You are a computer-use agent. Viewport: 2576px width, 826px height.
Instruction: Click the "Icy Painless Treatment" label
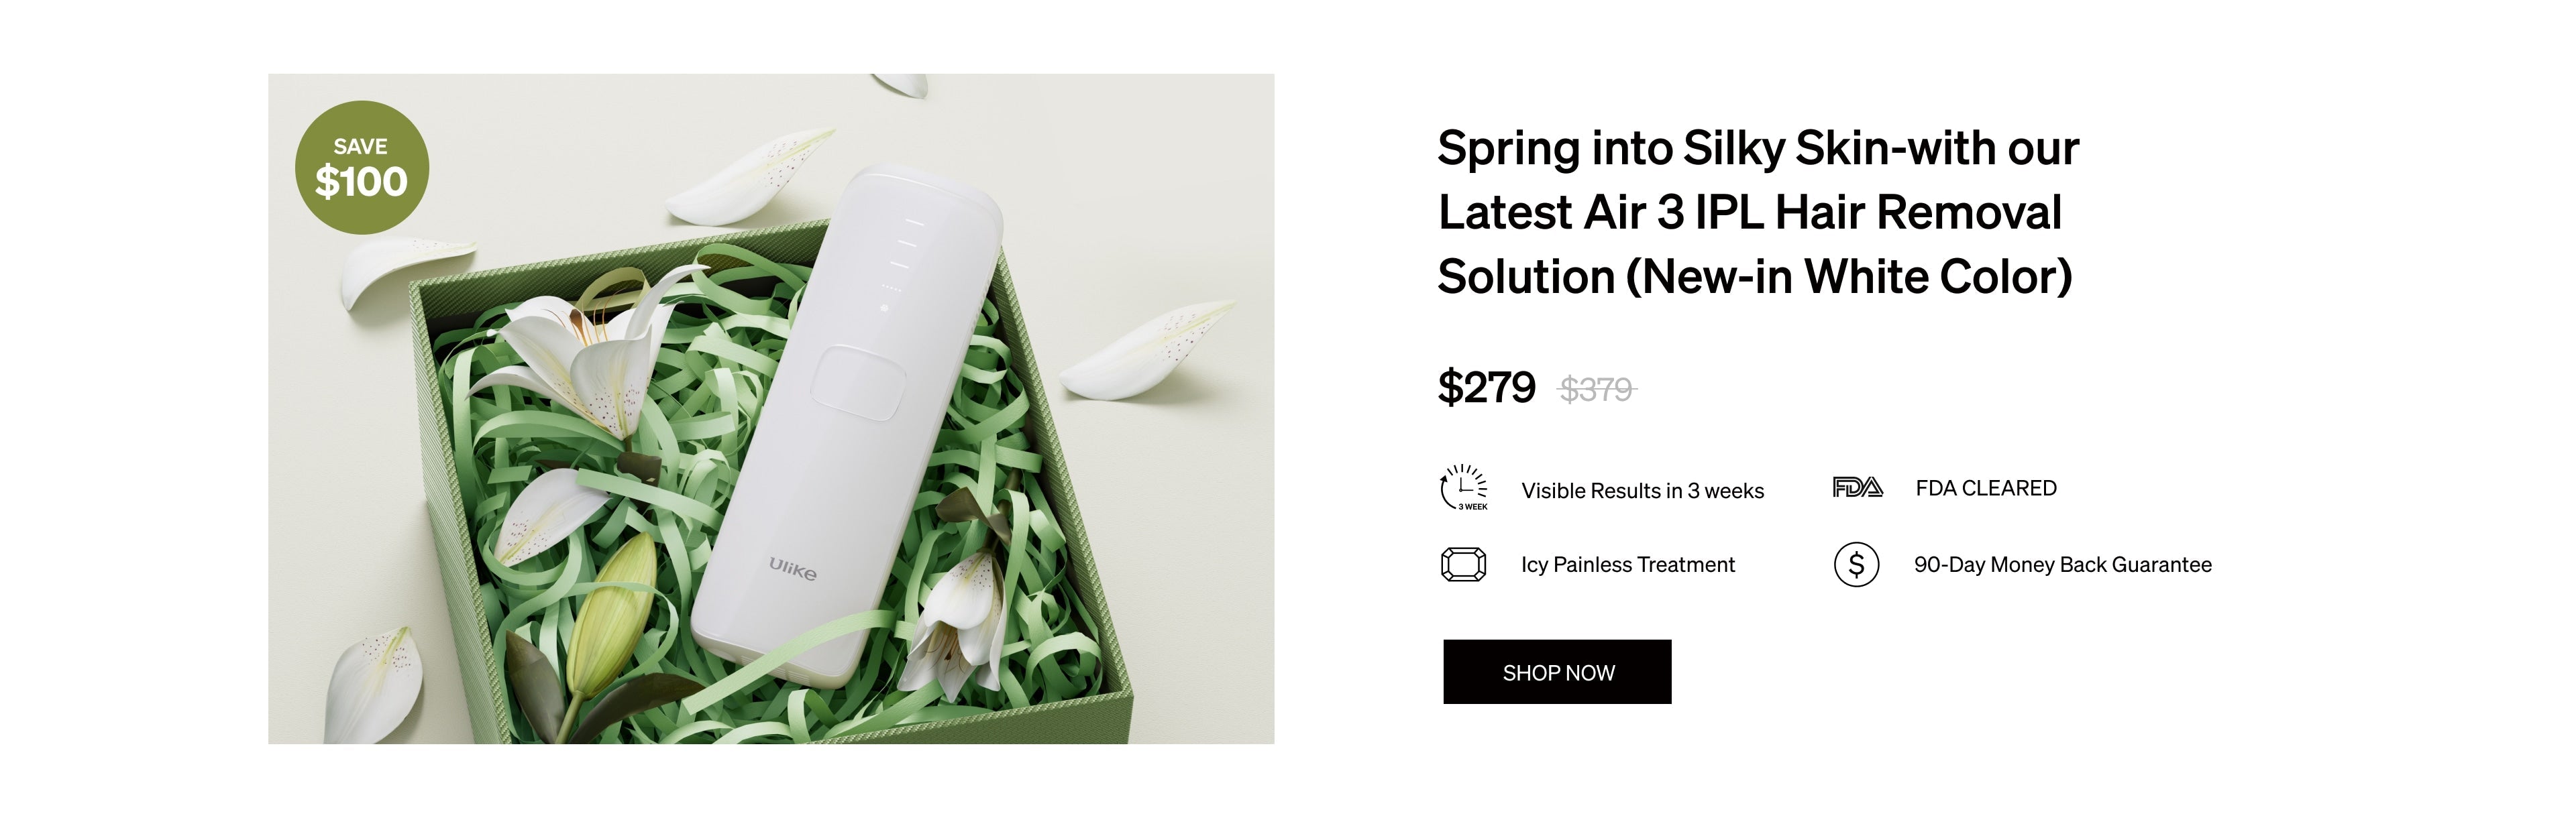1627,565
